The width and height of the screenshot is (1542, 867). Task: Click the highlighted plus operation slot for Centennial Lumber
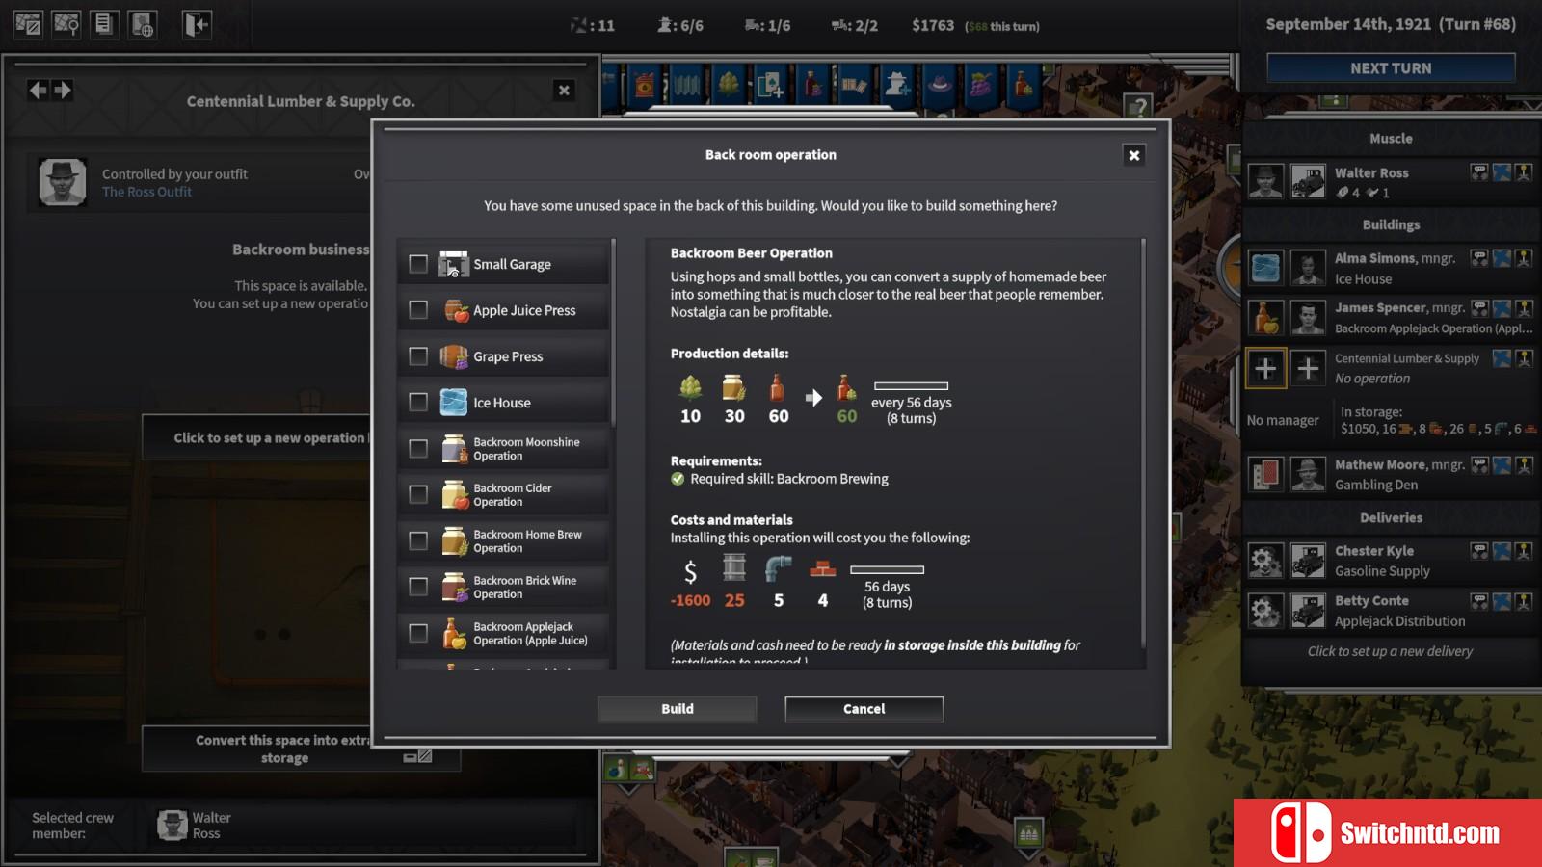1265,368
